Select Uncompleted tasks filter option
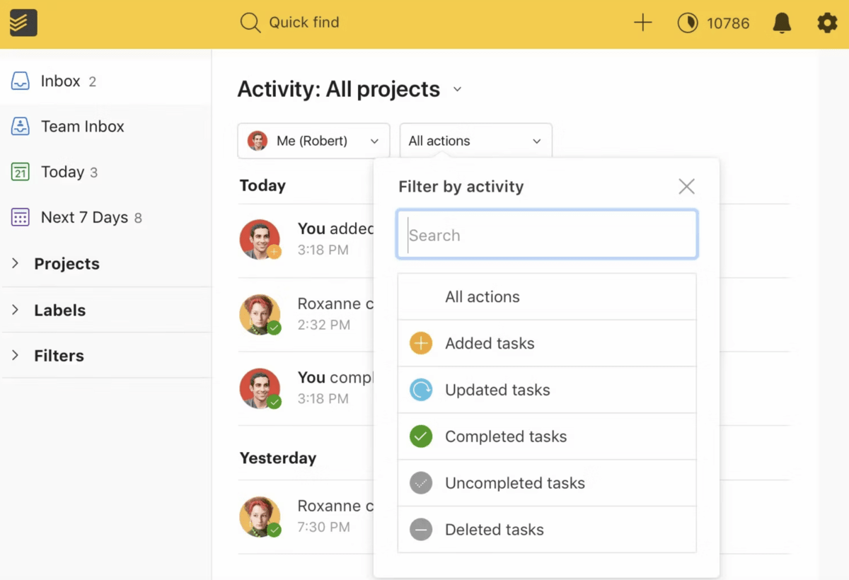849x580 pixels. point(547,483)
